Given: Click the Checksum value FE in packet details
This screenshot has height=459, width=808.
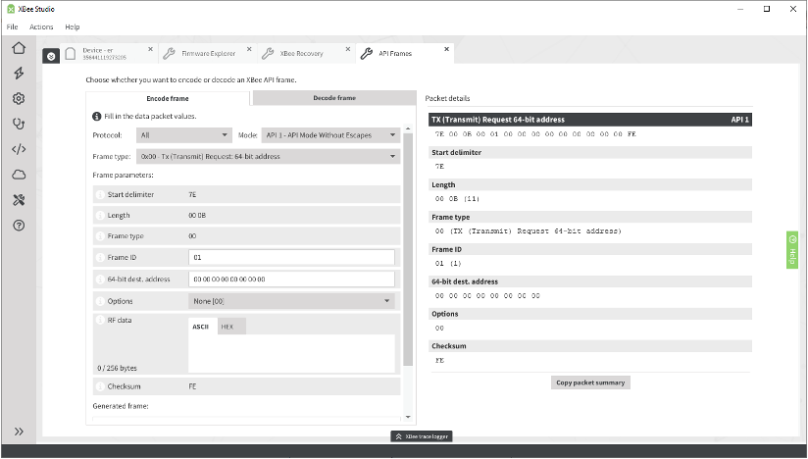Looking at the screenshot, I should 439,361.
